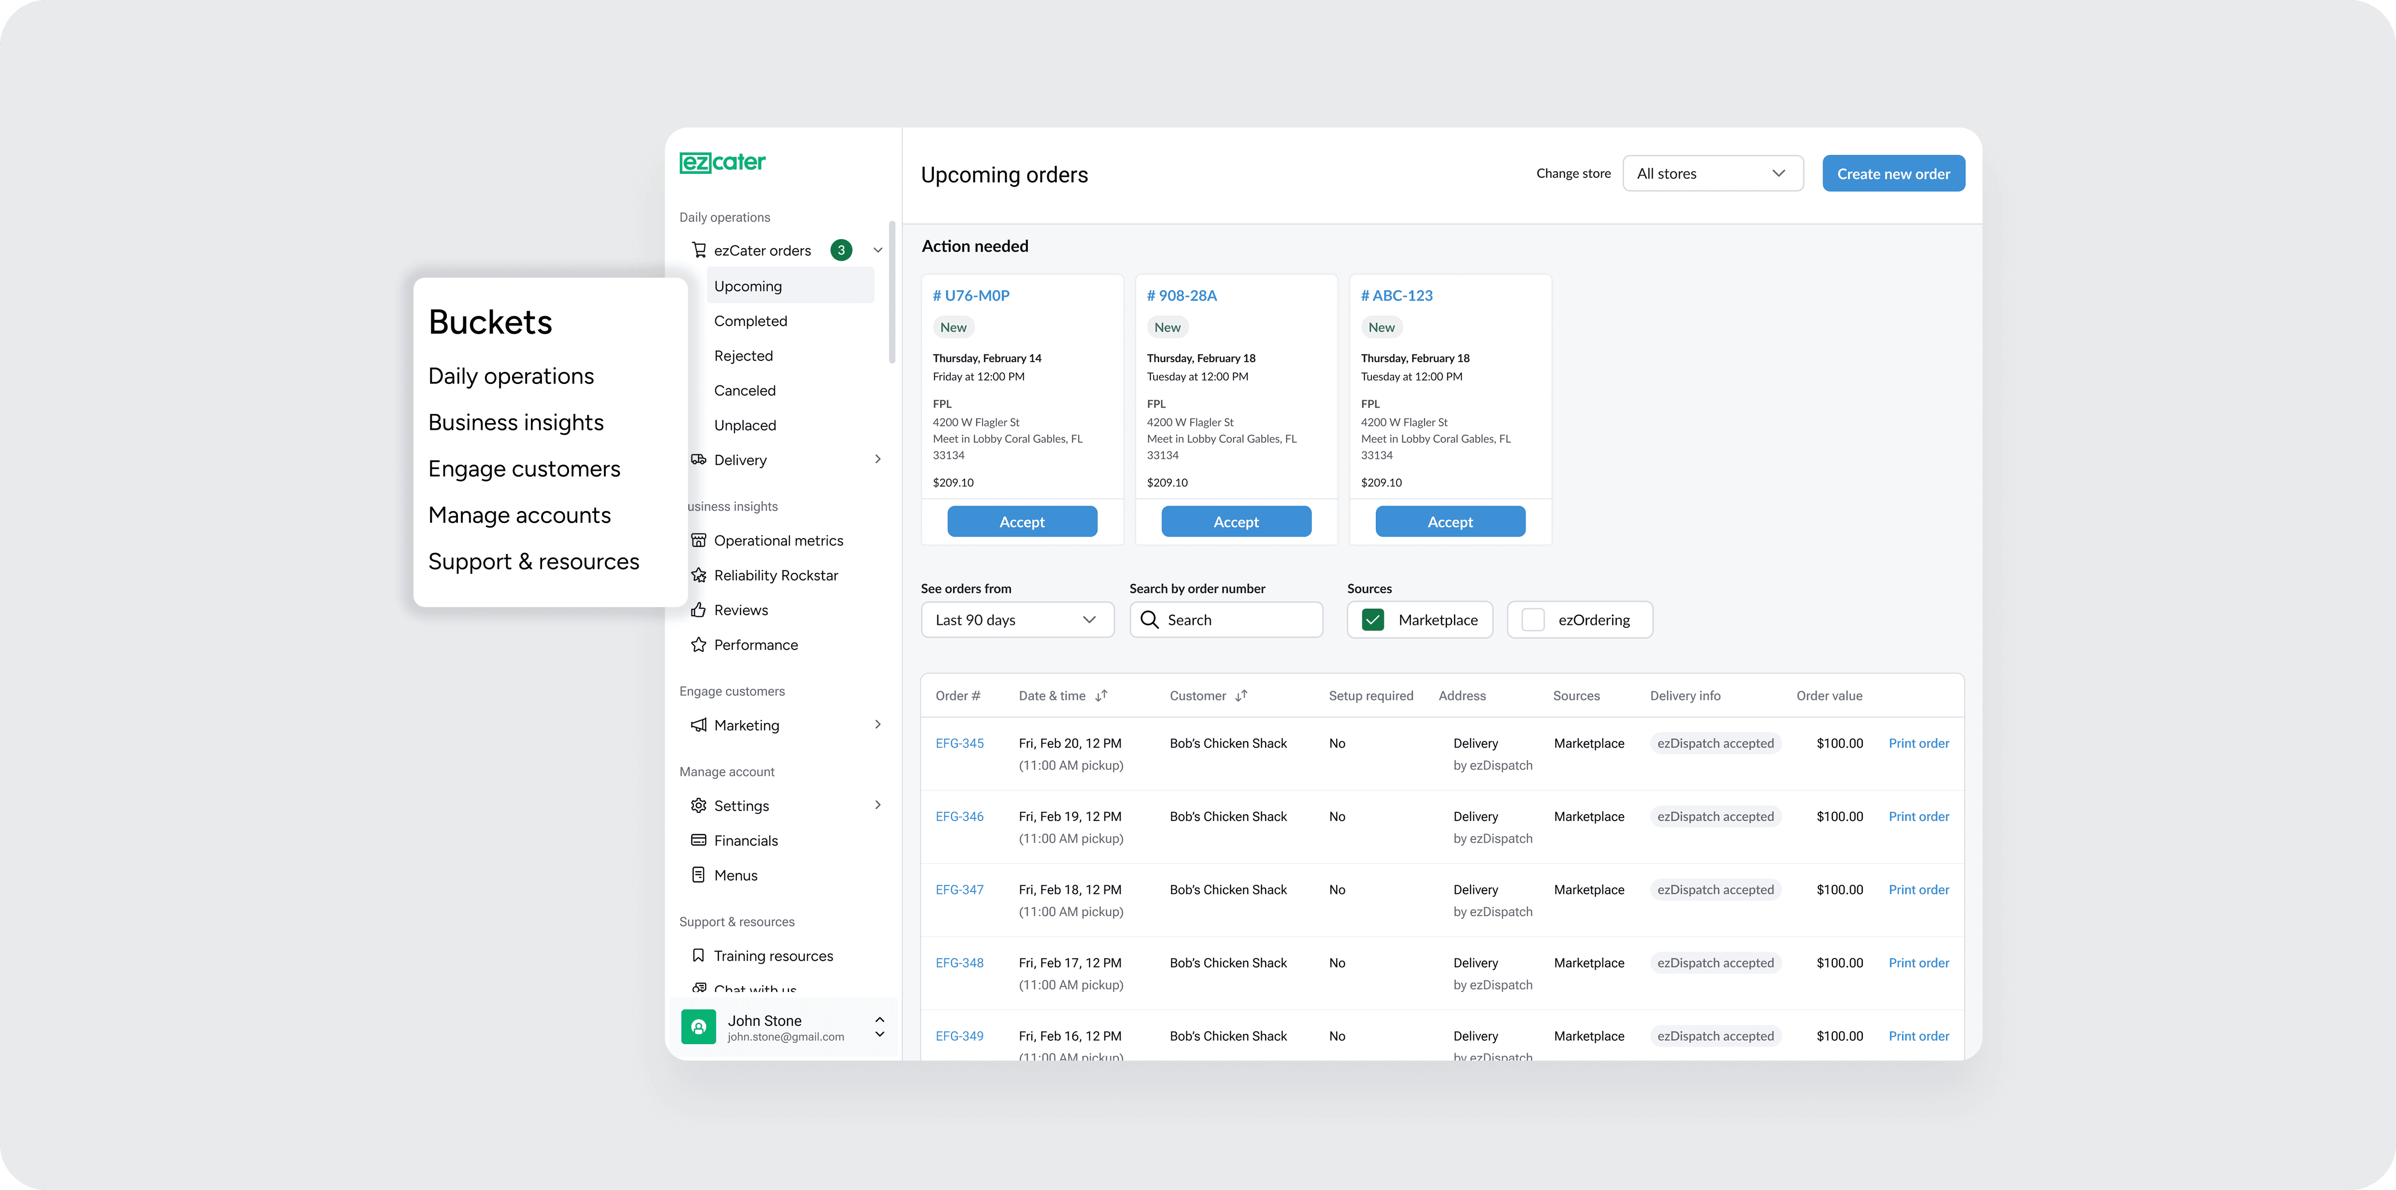The width and height of the screenshot is (2396, 1190).
Task: Open the All stores dropdown
Action: point(1712,174)
